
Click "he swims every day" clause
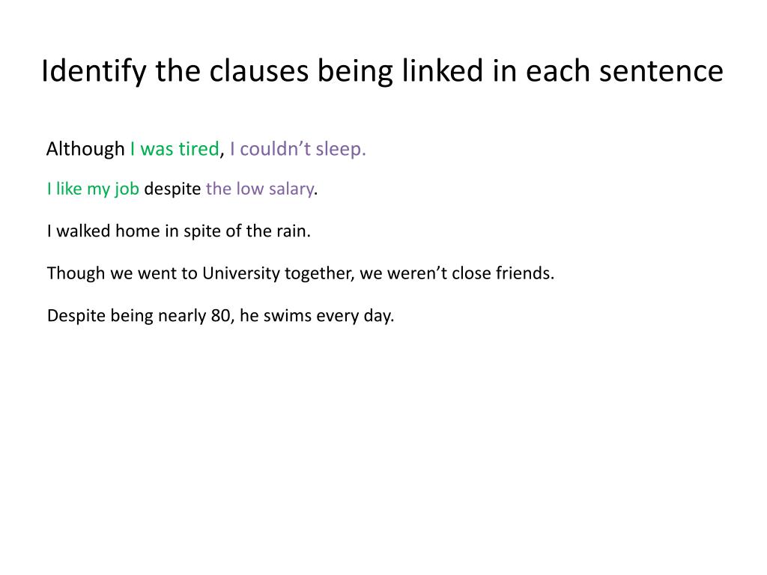315,316
